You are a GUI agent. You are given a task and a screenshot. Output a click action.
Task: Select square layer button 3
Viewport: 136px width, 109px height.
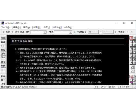pyautogui.click(x=131, y=49)
